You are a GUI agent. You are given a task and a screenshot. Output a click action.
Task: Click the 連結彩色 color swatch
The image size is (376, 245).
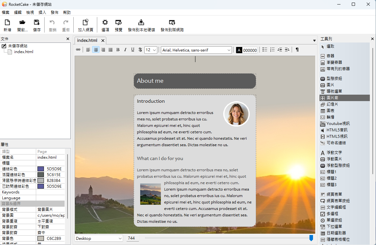(x=41, y=169)
